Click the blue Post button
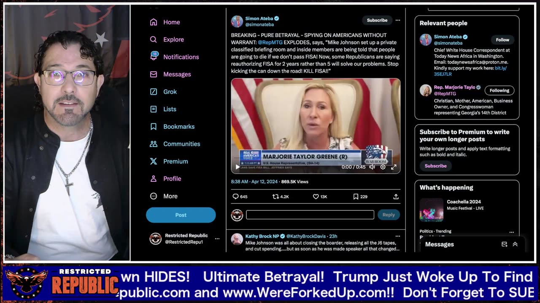This screenshot has width=540, height=303. click(x=181, y=215)
